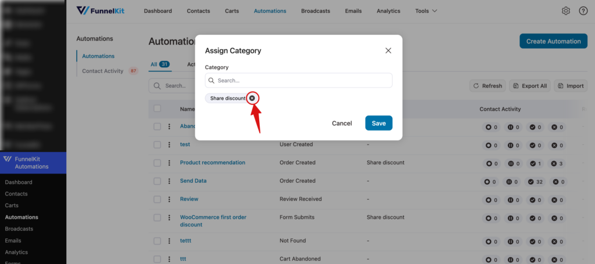Select the Automations sidebar section item
This screenshot has width=595, height=264.
98,56
